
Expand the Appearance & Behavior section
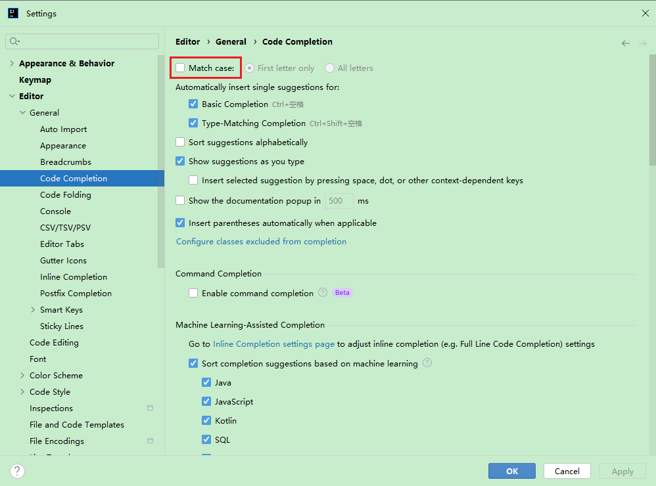point(12,64)
